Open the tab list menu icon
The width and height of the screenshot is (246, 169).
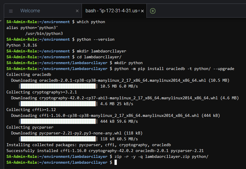[x=11, y=11]
